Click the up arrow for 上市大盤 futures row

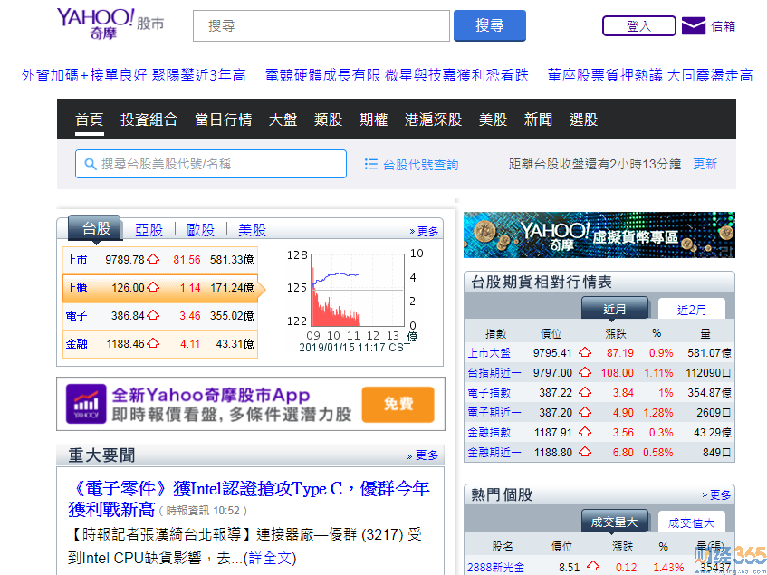[x=585, y=352]
